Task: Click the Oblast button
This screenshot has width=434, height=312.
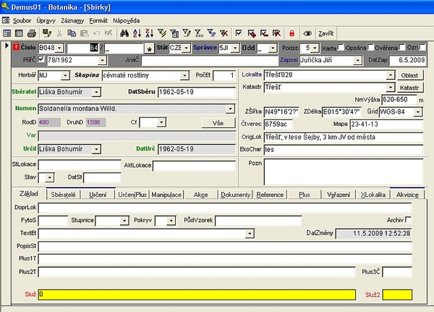Action: click(409, 75)
